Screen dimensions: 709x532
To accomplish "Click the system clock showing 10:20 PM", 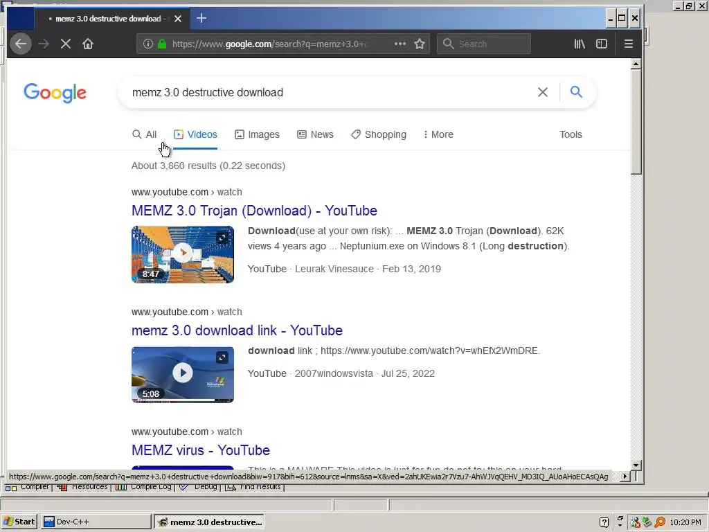I will pos(685,522).
